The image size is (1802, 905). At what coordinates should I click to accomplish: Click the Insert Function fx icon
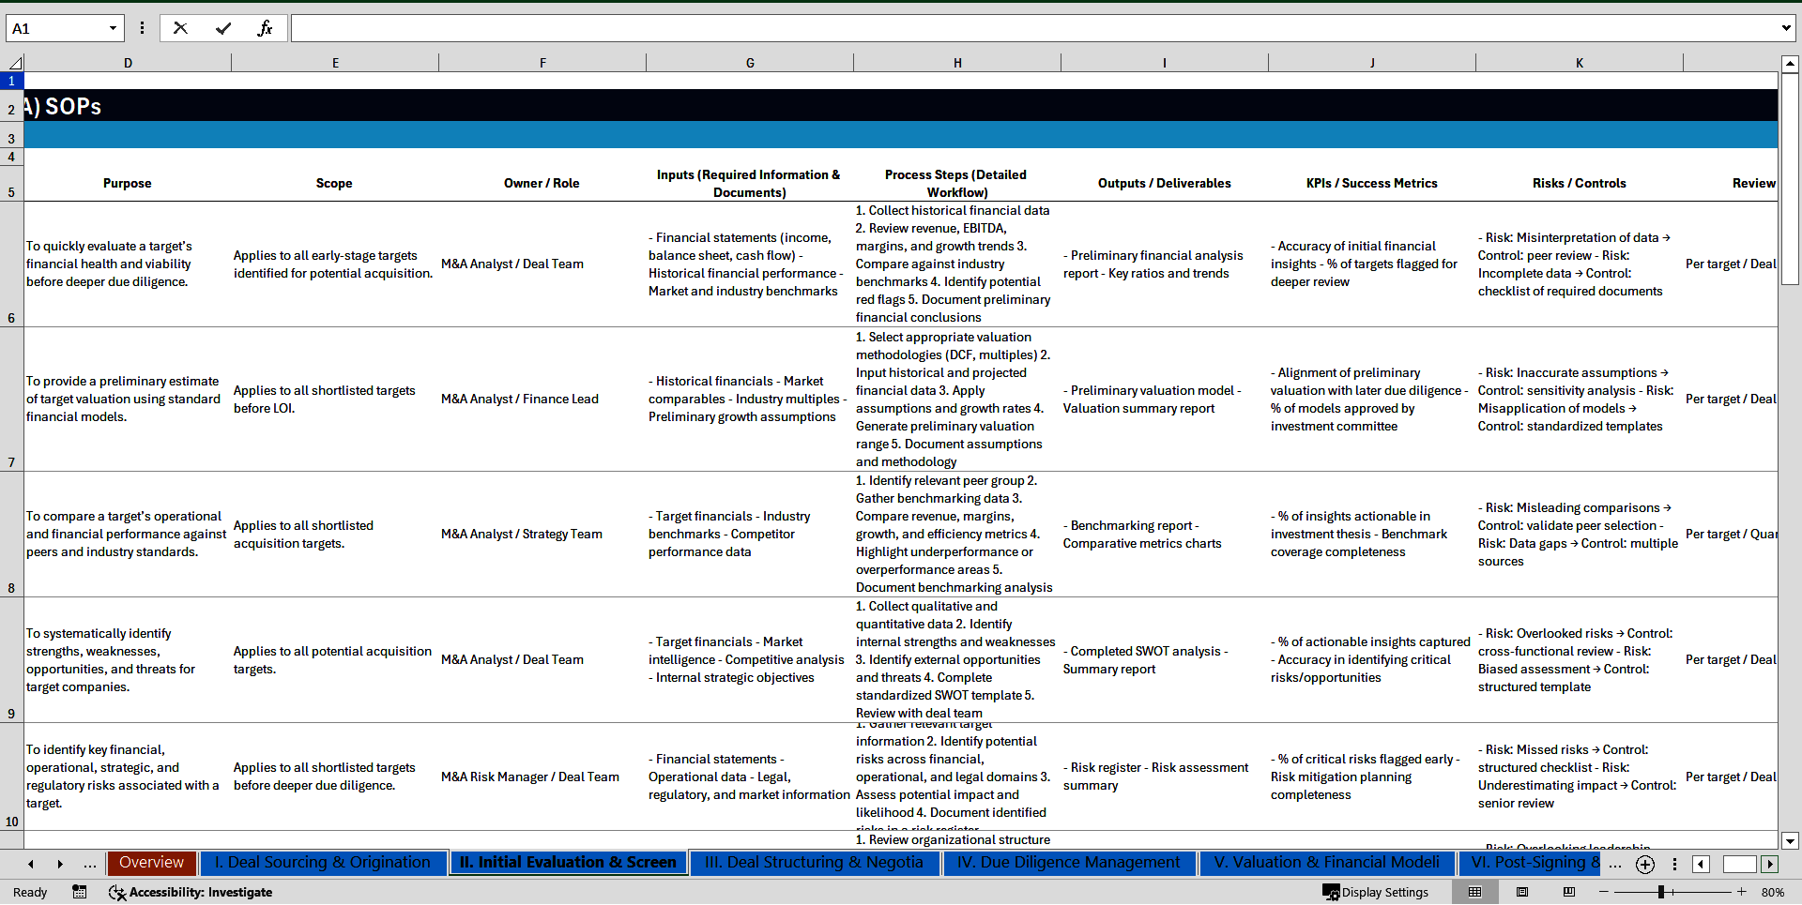[265, 28]
